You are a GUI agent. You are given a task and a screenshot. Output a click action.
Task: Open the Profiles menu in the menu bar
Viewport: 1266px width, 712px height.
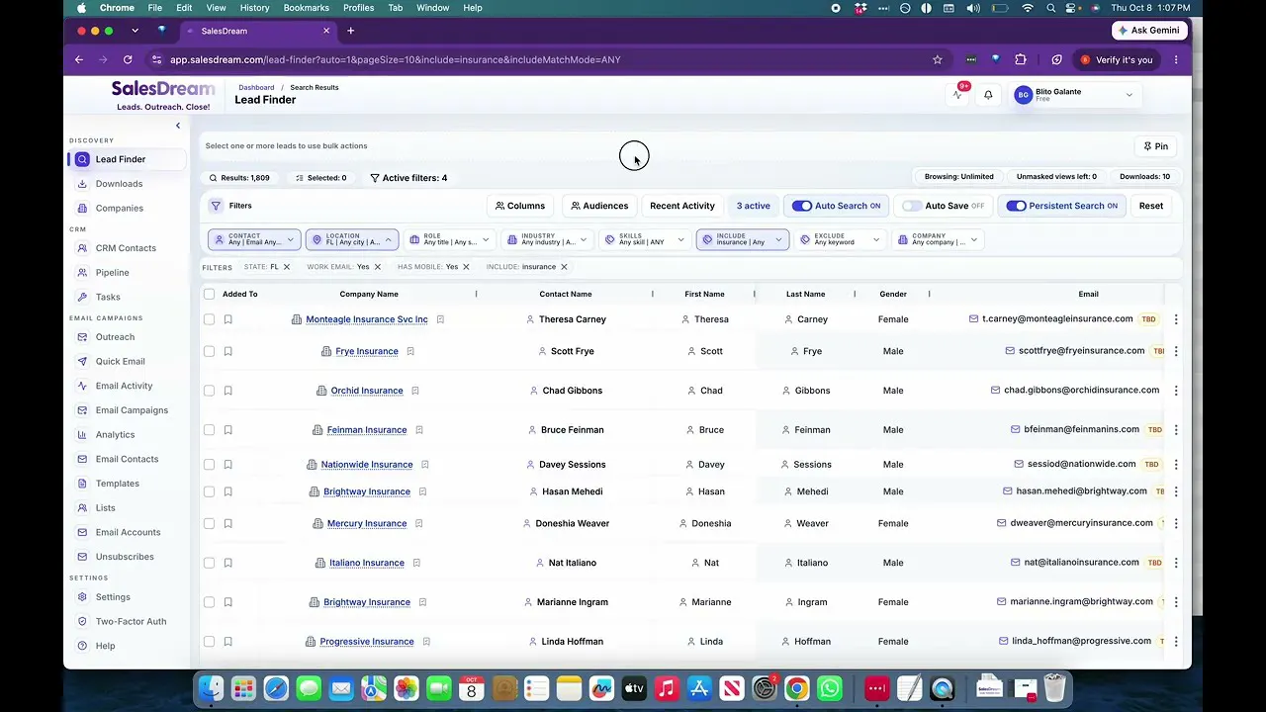pos(358,8)
